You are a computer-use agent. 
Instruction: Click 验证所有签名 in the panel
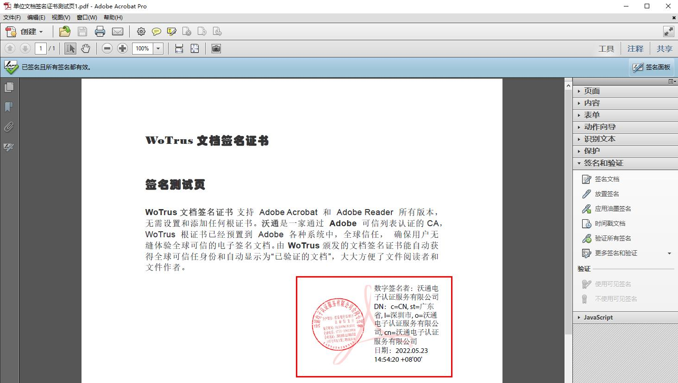tap(613, 238)
